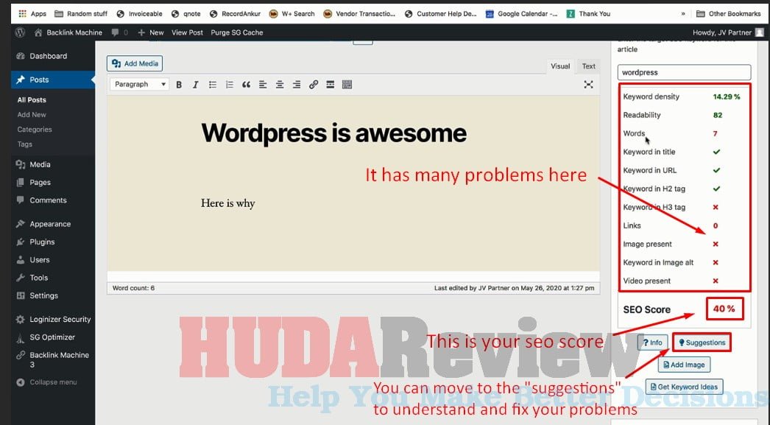Open the RecordAnkur bookmark
The image size is (770, 425).
[x=235, y=14]
